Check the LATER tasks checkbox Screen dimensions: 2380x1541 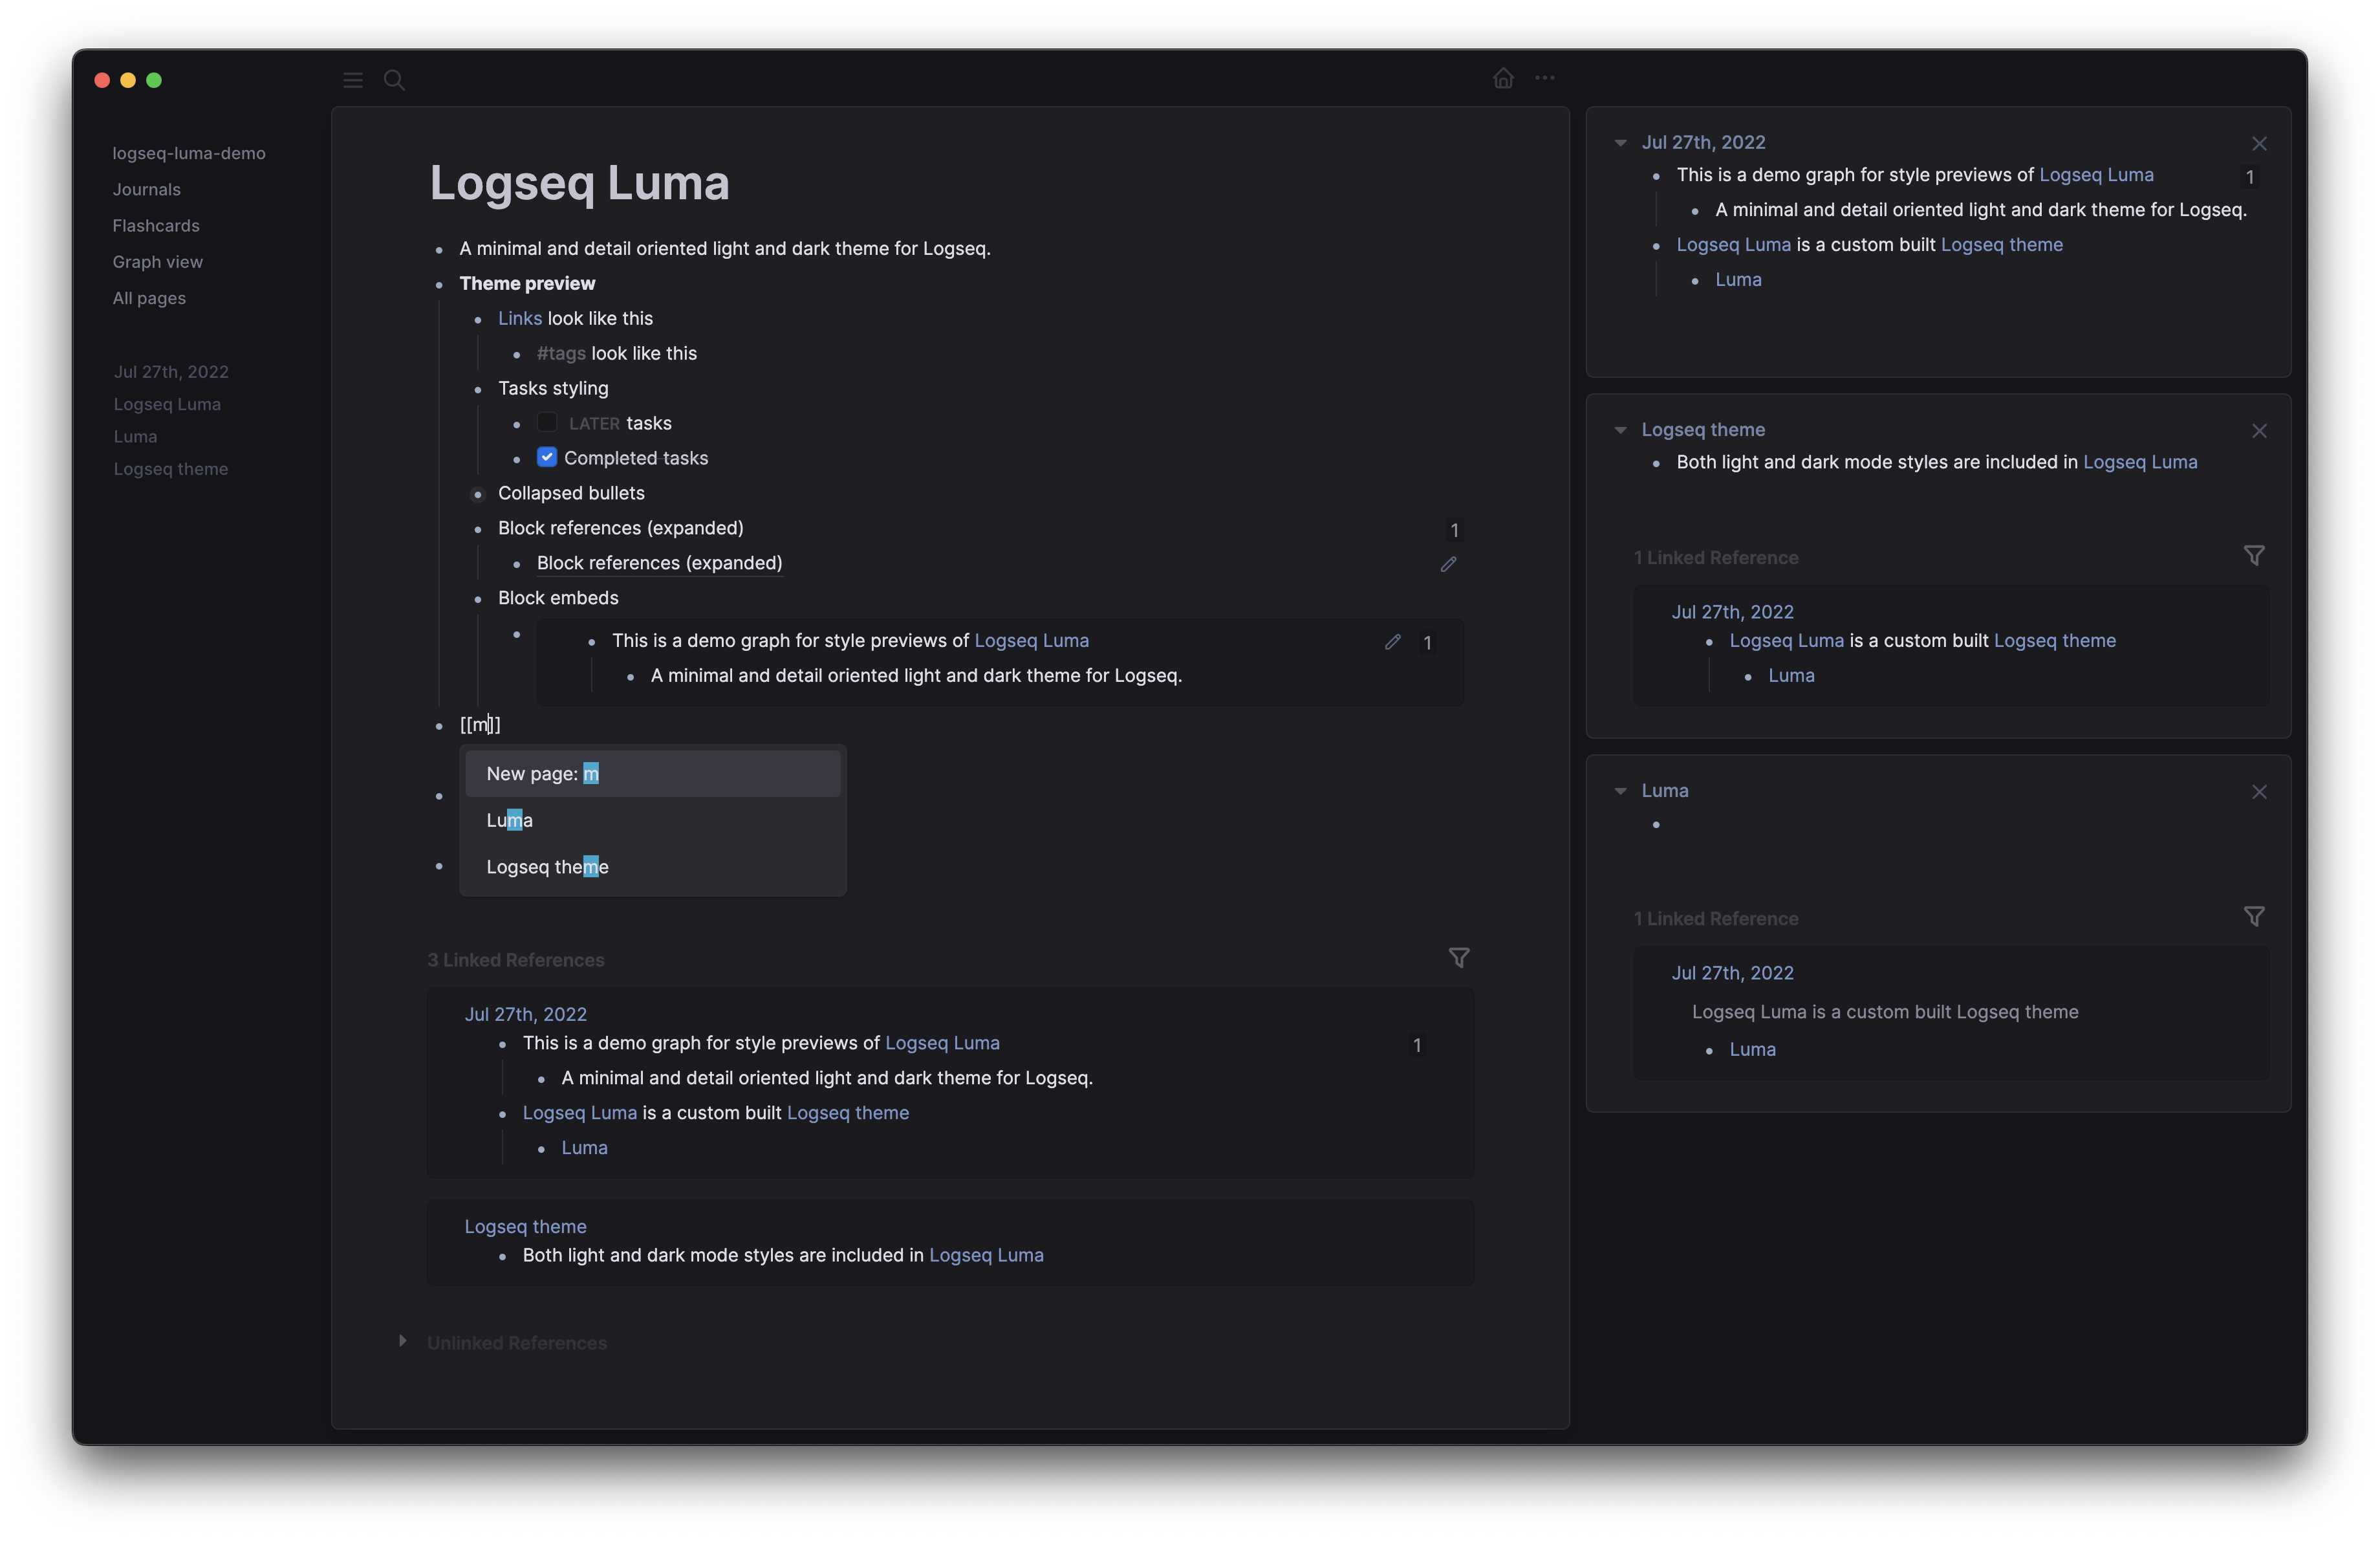547,422
